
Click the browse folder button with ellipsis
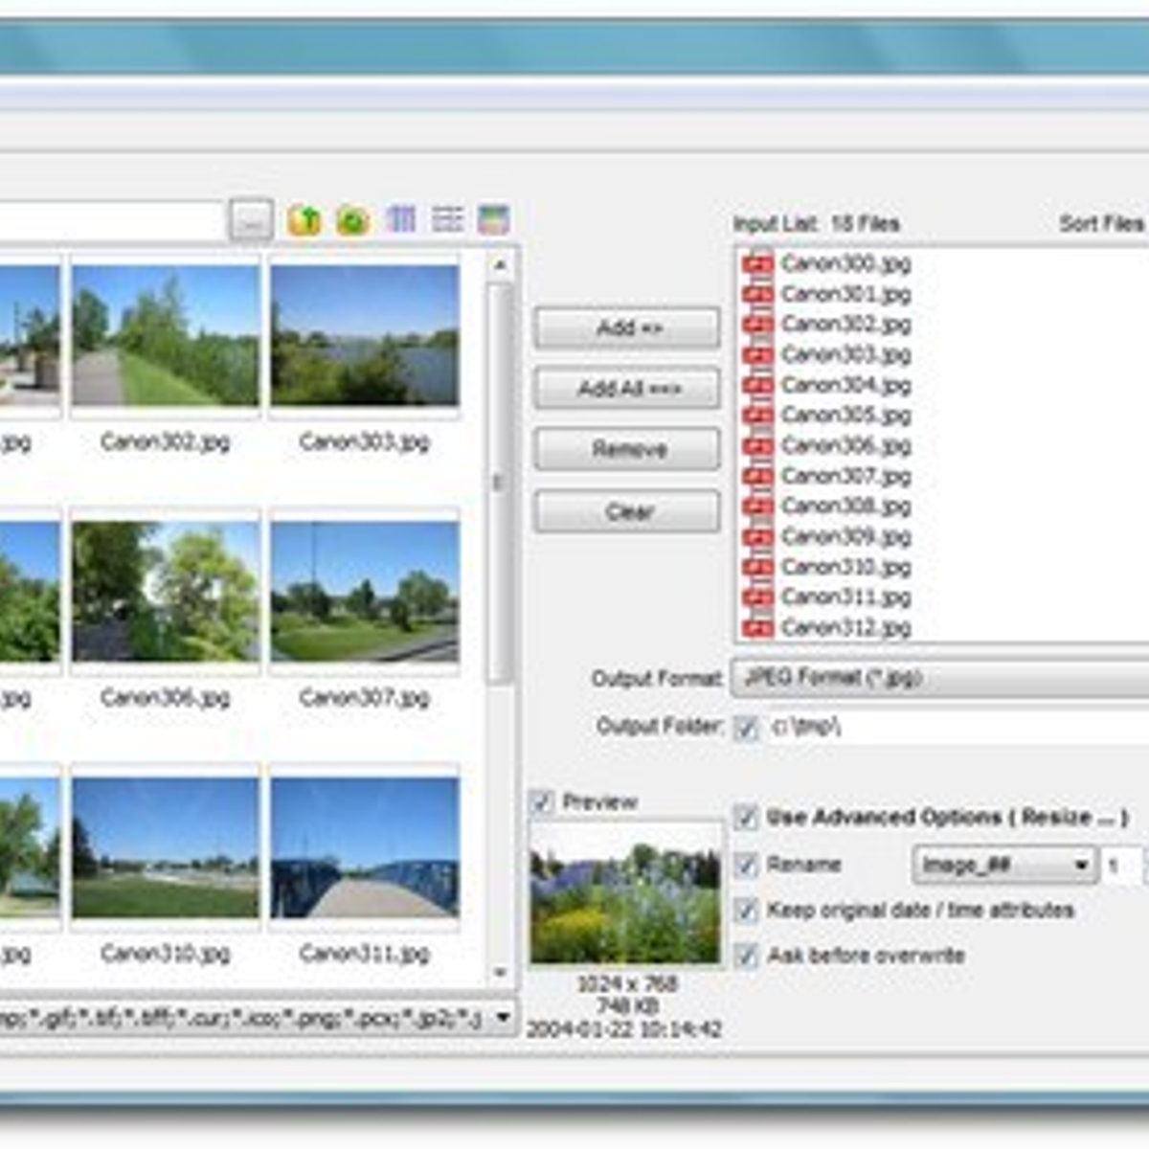[x=251, y=219]
